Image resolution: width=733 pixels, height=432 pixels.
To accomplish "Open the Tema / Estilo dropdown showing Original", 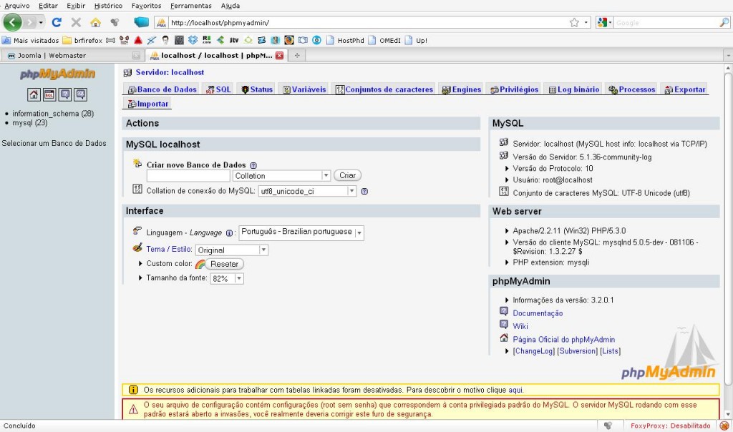I will [232, 250].
